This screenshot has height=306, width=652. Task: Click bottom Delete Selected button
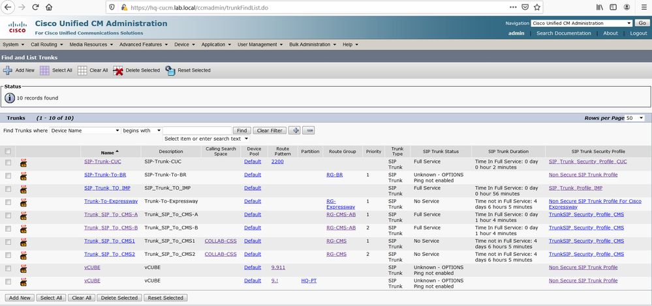pos(119,298)
